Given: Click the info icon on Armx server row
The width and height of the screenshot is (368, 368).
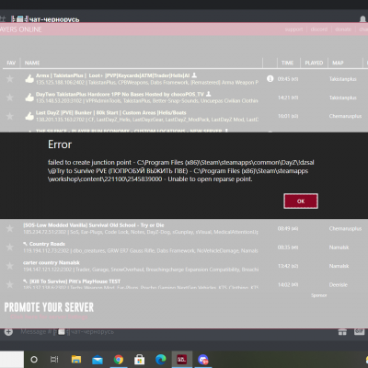Looking at the screenshot, I should click(x=270, y=79).
